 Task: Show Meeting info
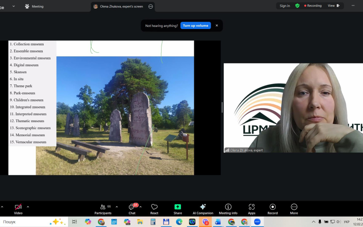point(228,208)
